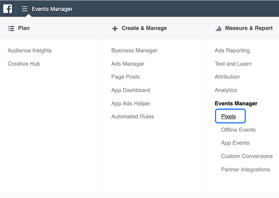Select the Measure & Report heading
The height and width of the screenshot is (198, 279).
[249, 28]
